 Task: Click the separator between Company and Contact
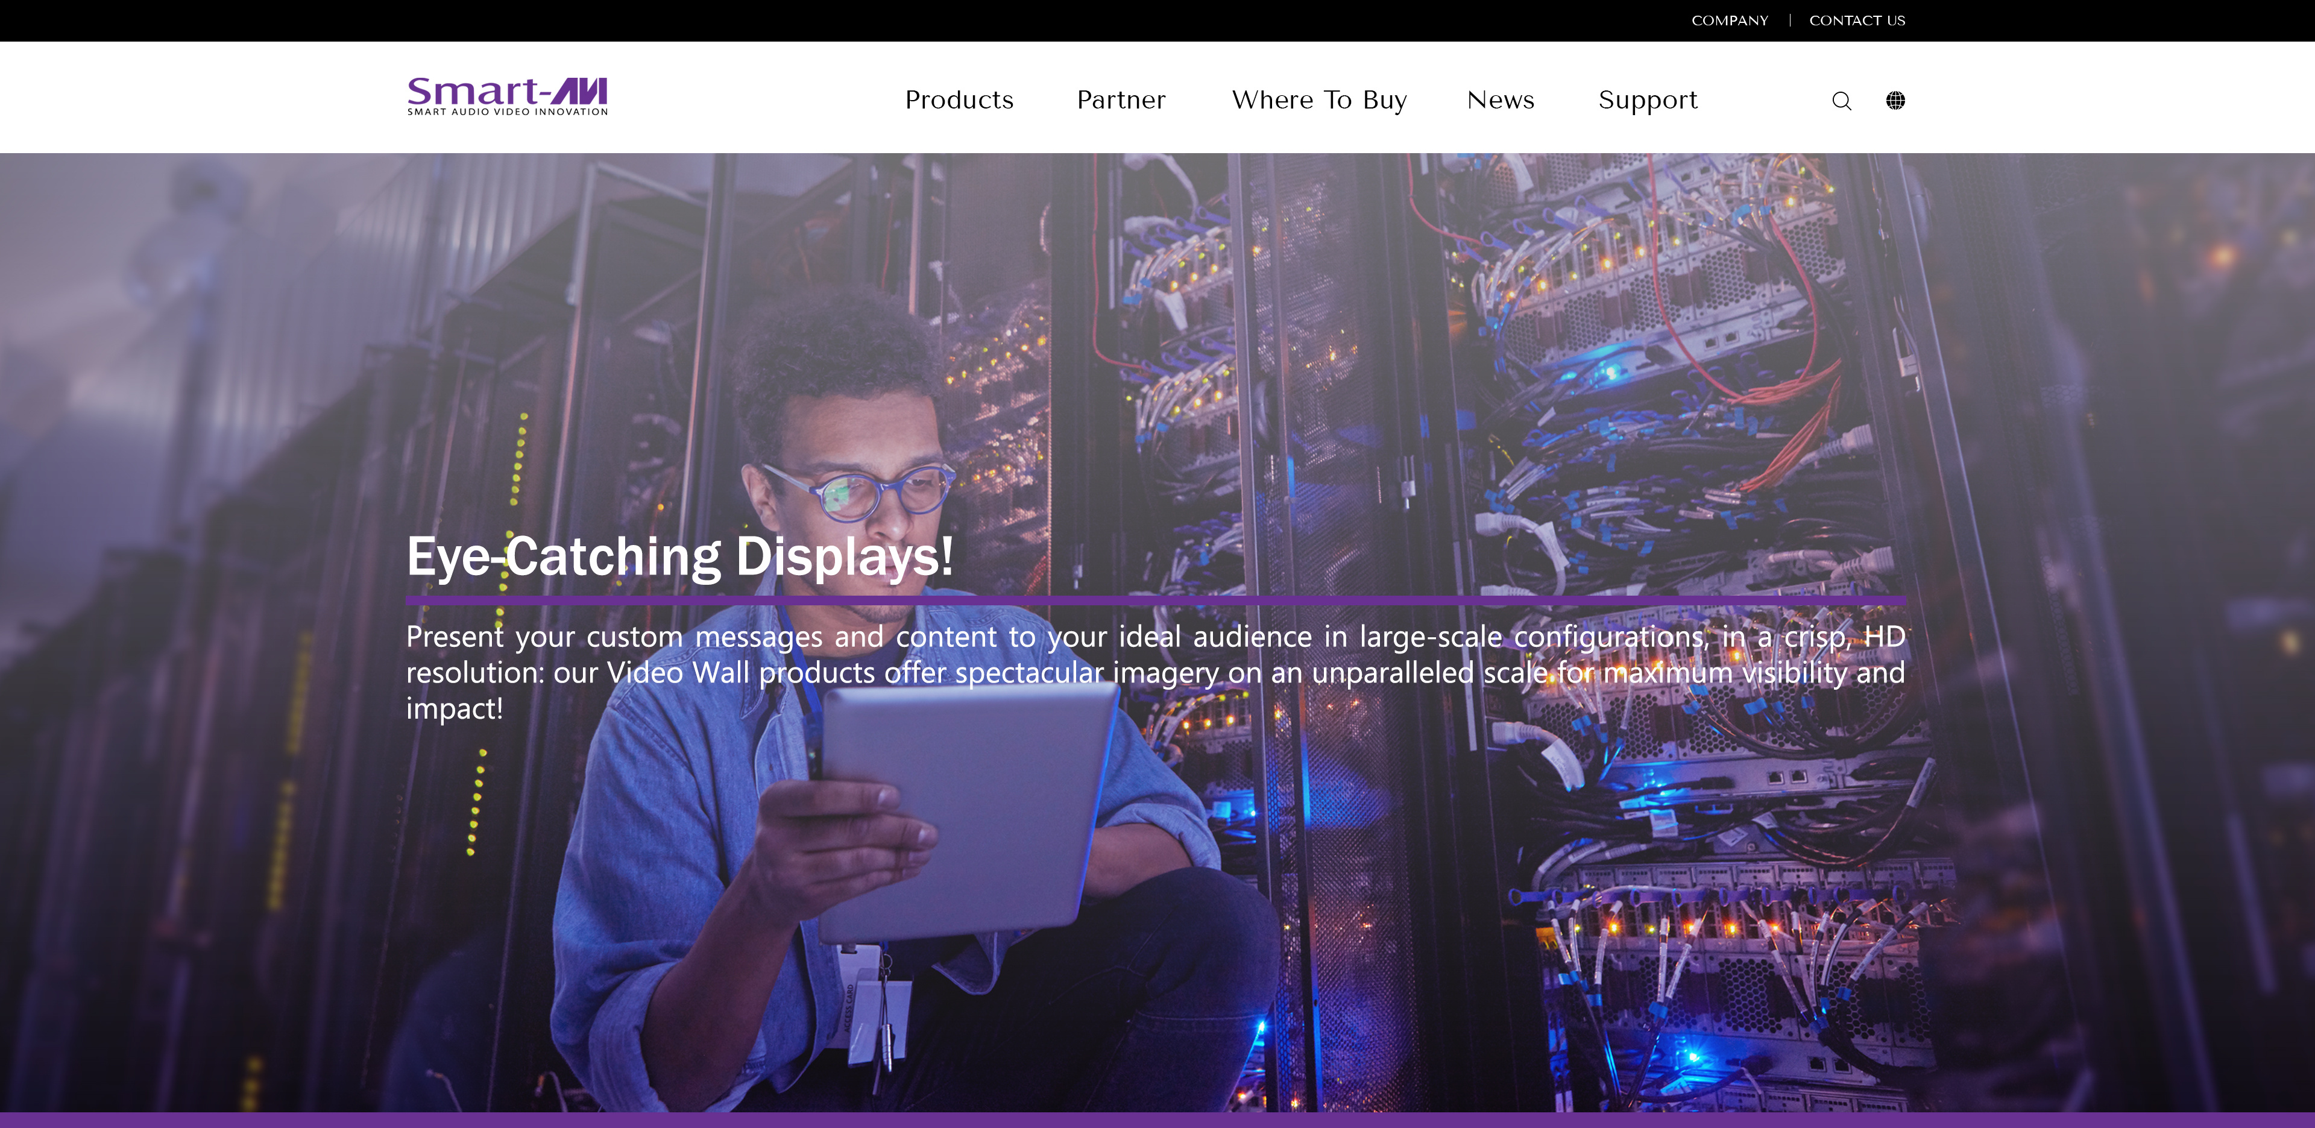[1789, 20]
